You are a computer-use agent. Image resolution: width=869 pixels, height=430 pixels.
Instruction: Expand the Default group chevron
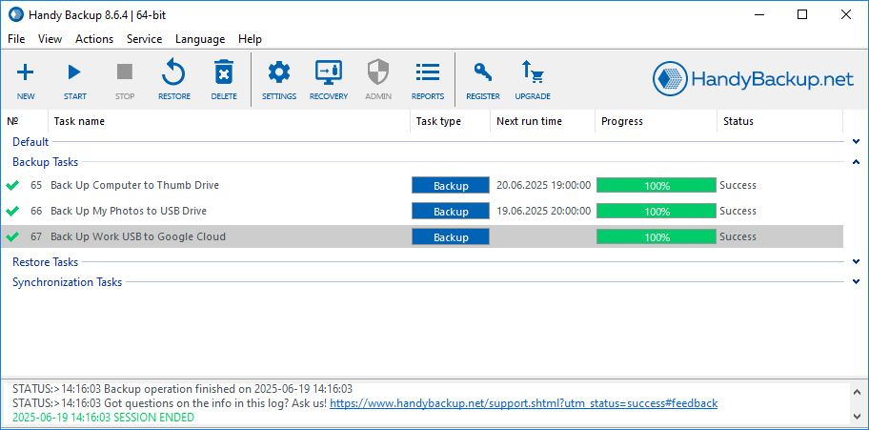point(857,141)
